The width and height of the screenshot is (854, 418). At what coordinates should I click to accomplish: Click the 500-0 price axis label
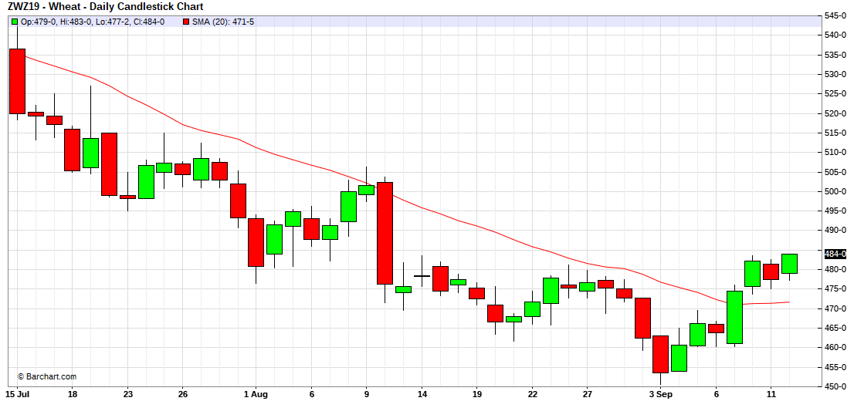click(x=835, y=191)
